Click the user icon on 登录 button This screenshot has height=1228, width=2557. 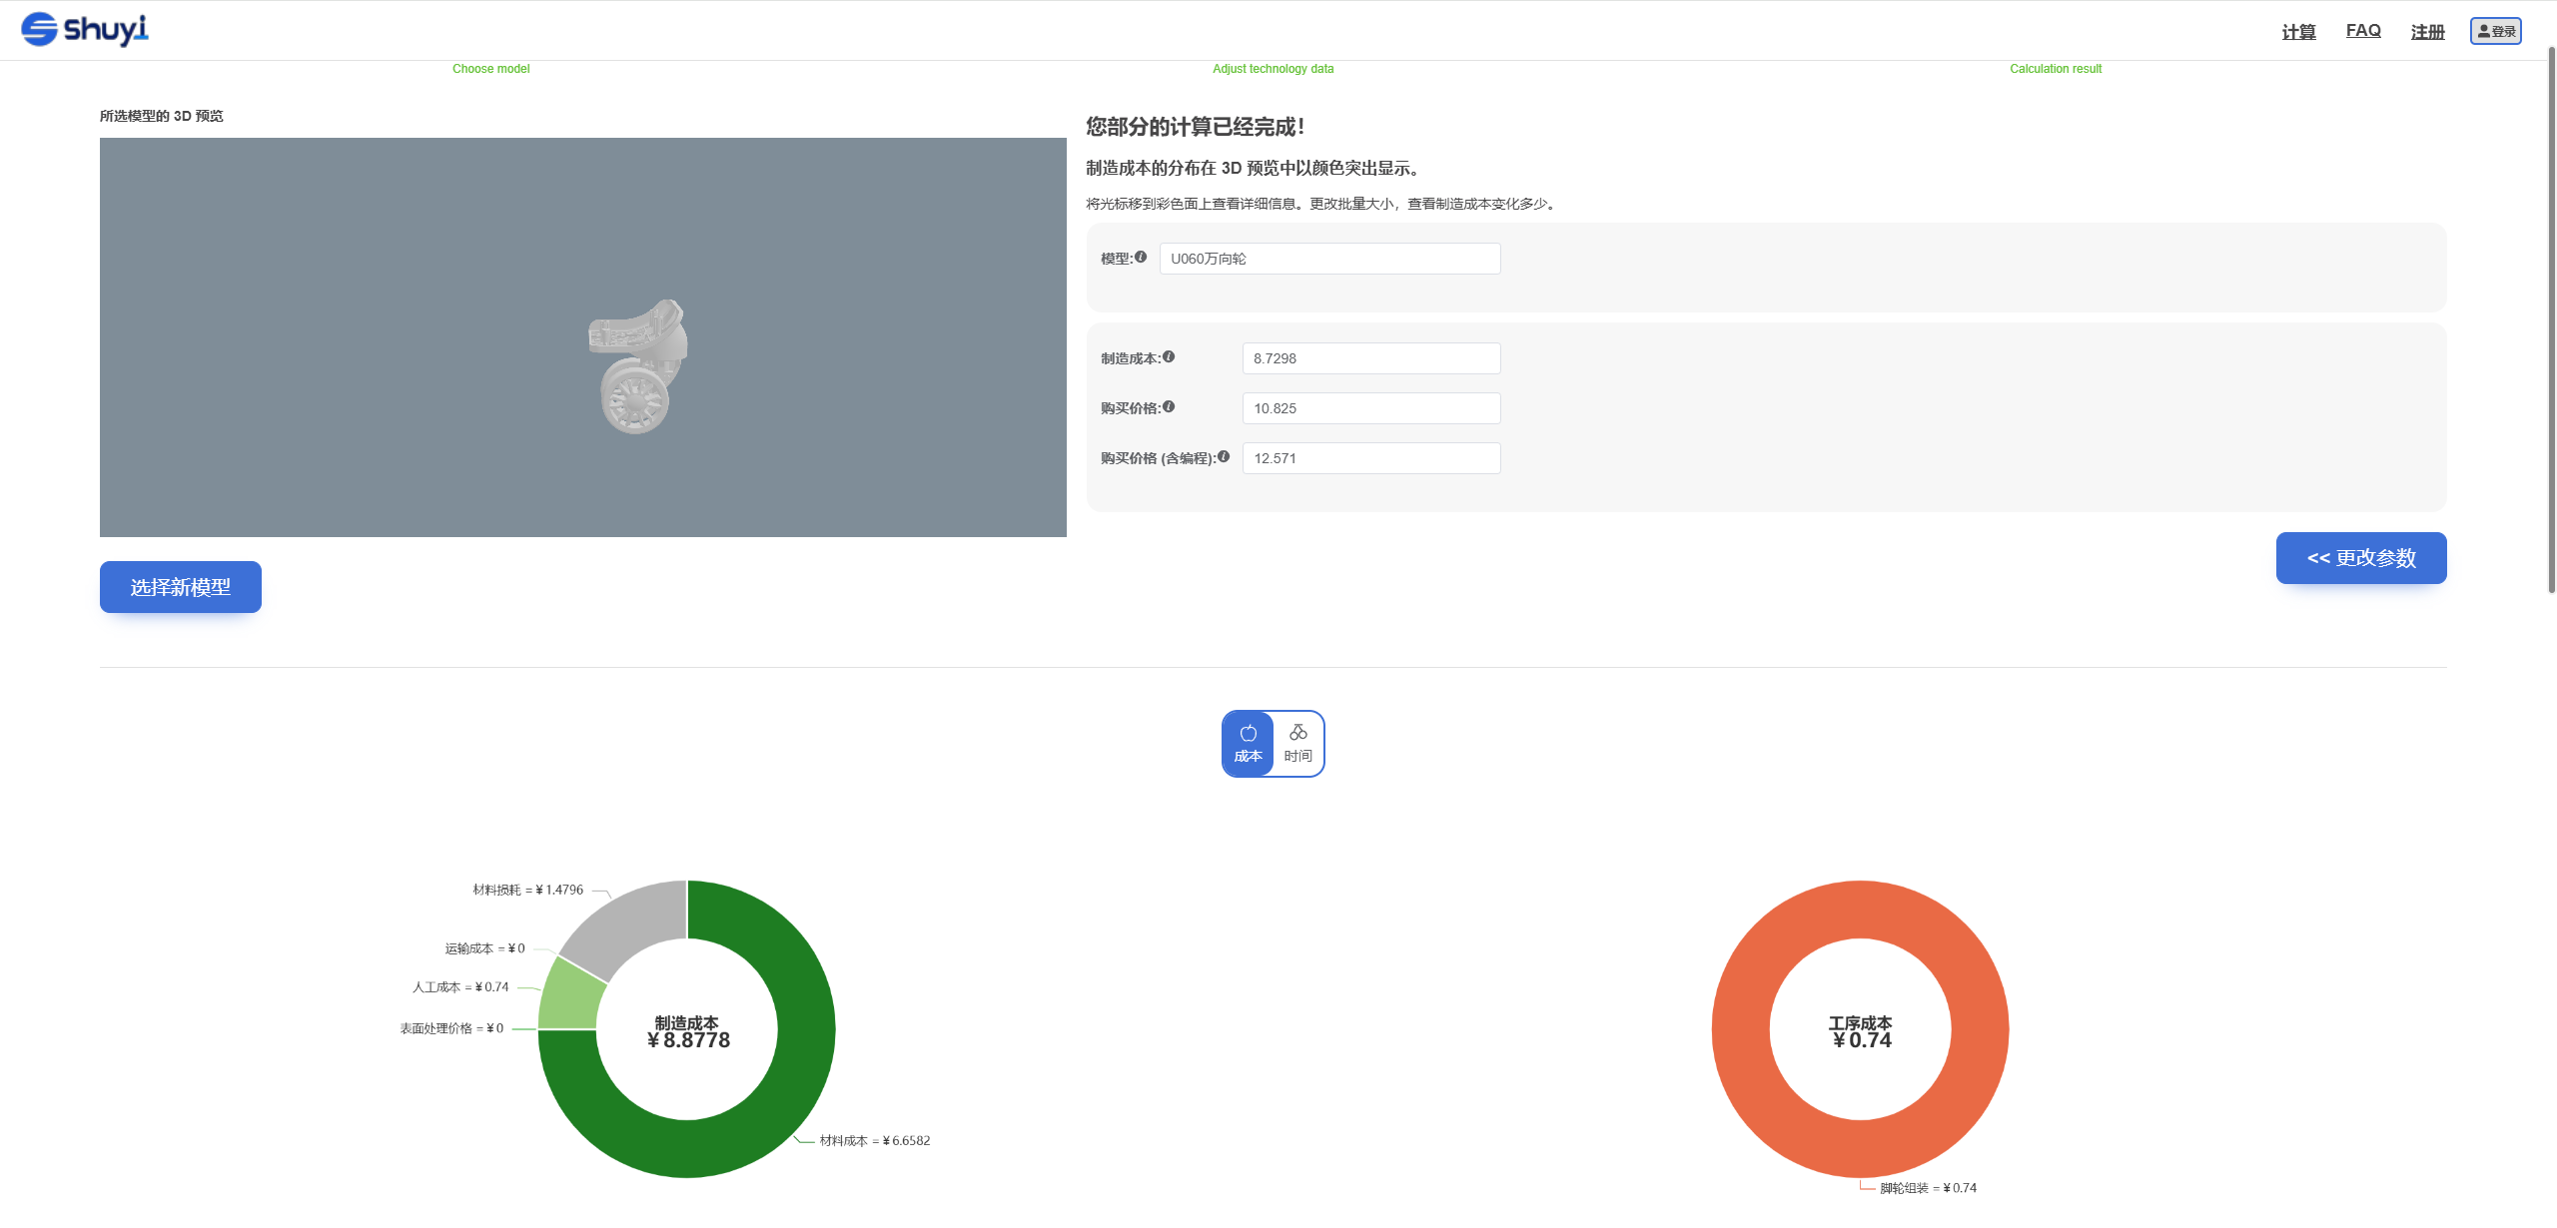pyautogui.click(x=2483, y=31)
